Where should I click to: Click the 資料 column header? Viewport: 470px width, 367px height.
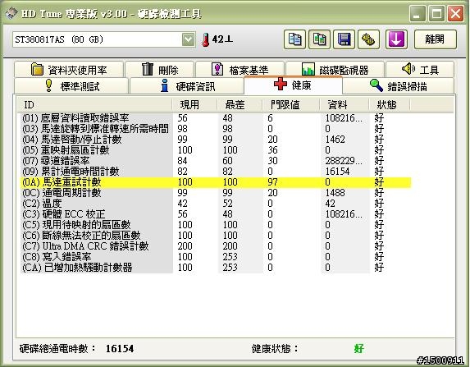point(345,105)
